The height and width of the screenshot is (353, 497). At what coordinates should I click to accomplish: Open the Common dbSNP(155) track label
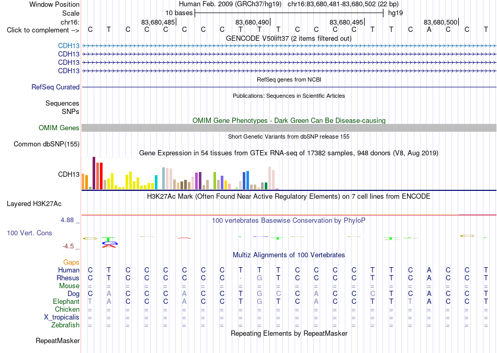click(x=46, y=144)
